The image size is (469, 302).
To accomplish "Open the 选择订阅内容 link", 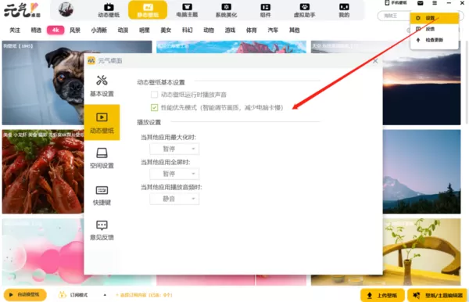I will tap(144, 295).
